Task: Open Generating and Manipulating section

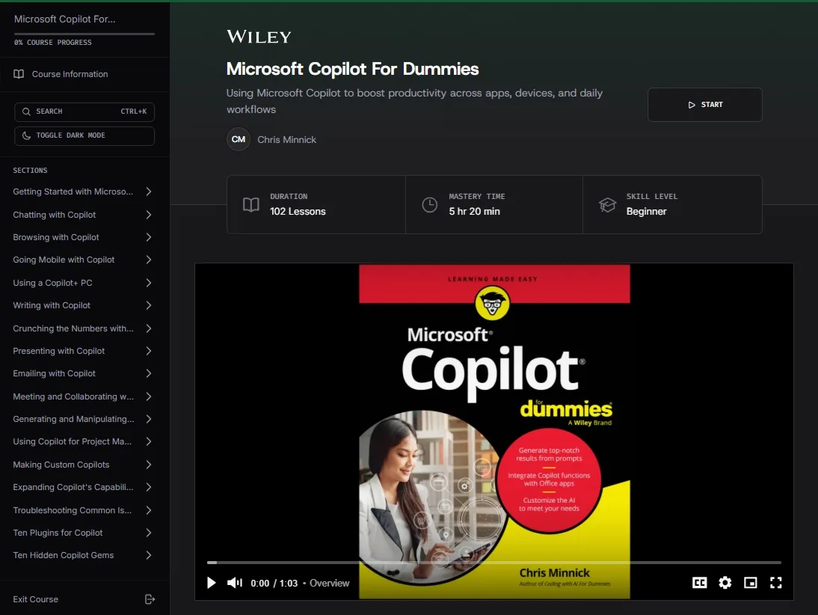Action: tap(84, 419)
